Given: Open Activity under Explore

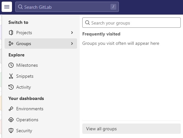Looking at the screenshot, I should 41,87.
